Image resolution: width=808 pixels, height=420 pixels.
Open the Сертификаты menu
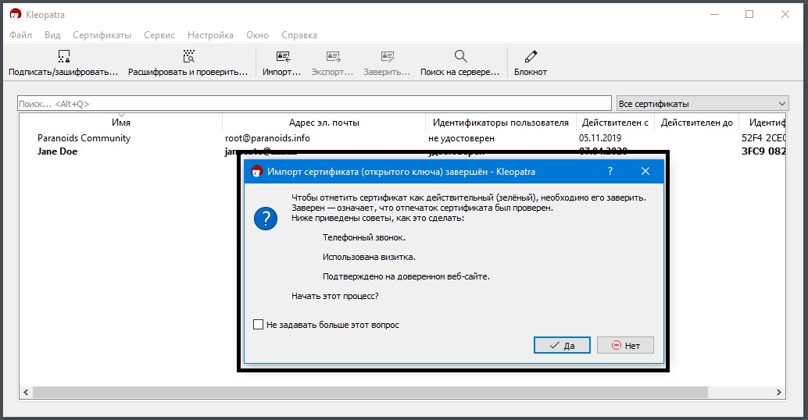coord(102,35)
